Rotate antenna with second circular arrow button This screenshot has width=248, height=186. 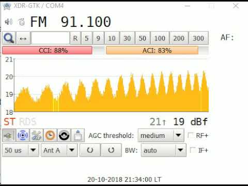112,150
